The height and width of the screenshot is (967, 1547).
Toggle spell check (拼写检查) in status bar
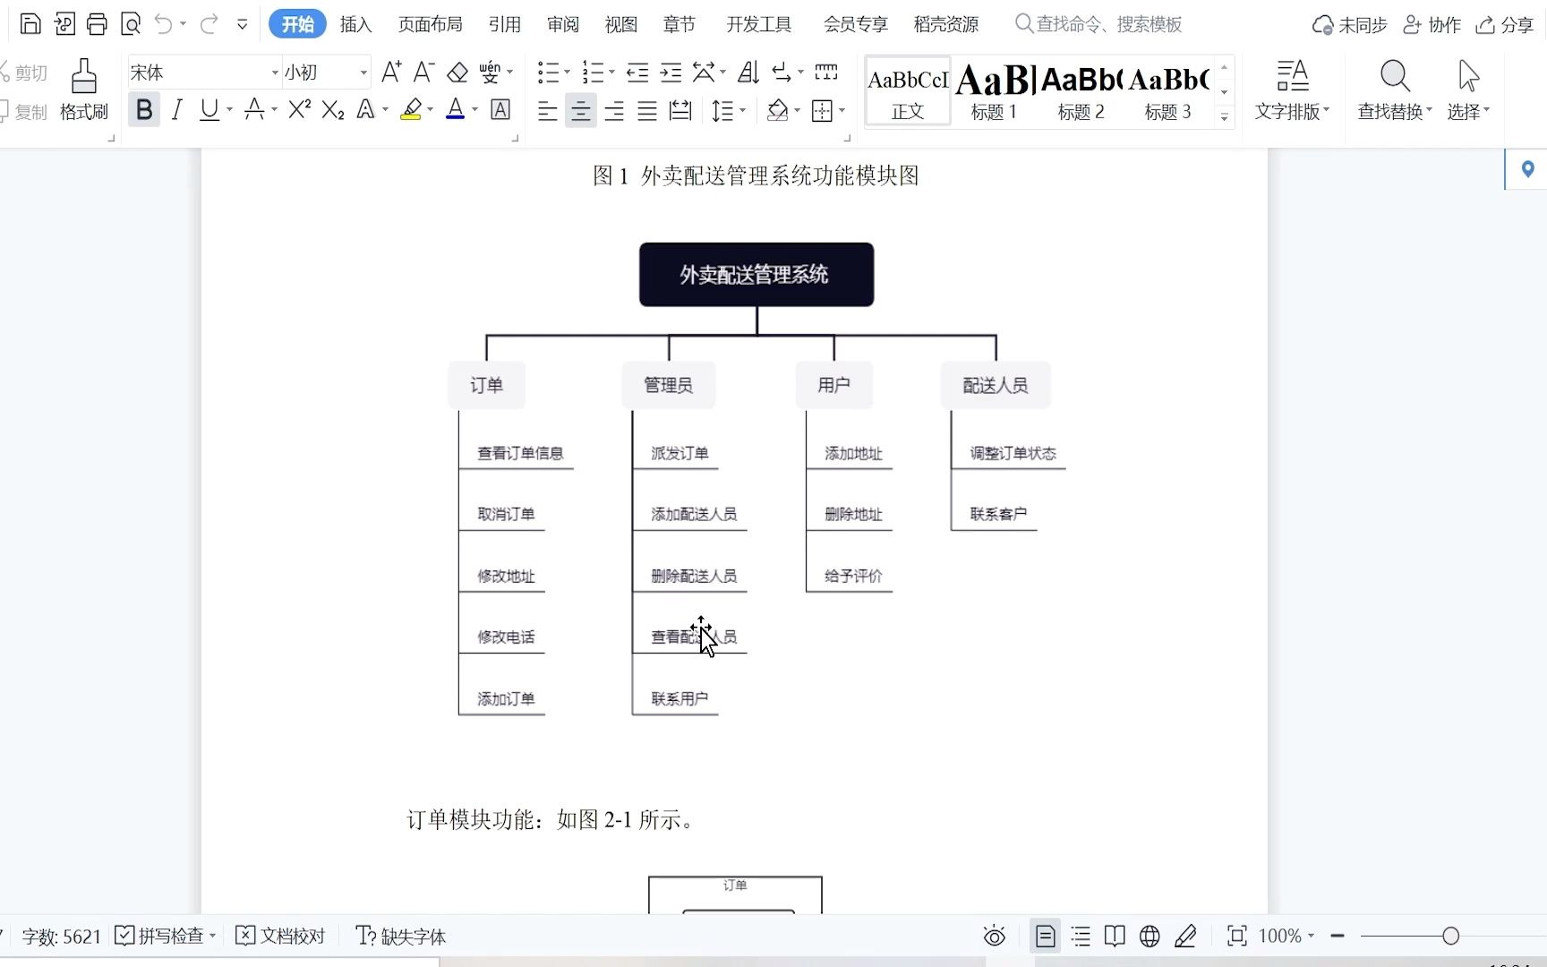(x=166, y=937)
